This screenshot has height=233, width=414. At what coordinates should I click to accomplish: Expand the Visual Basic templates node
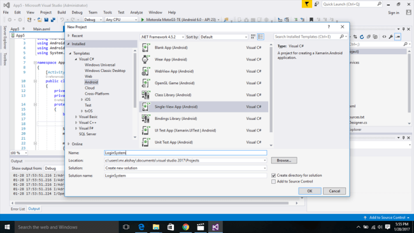click(76, 117)
